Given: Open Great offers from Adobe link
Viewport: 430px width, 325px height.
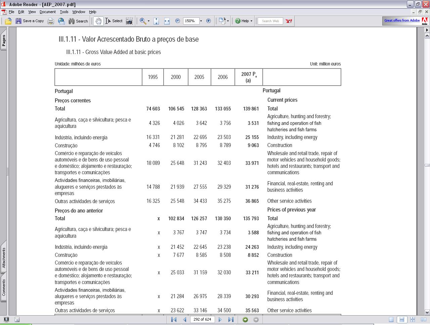Looking at the screenshot, I should tap(402, 20).
